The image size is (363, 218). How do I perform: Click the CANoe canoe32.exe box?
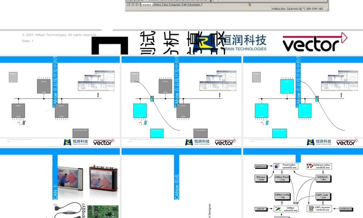(x=286, y=209)
